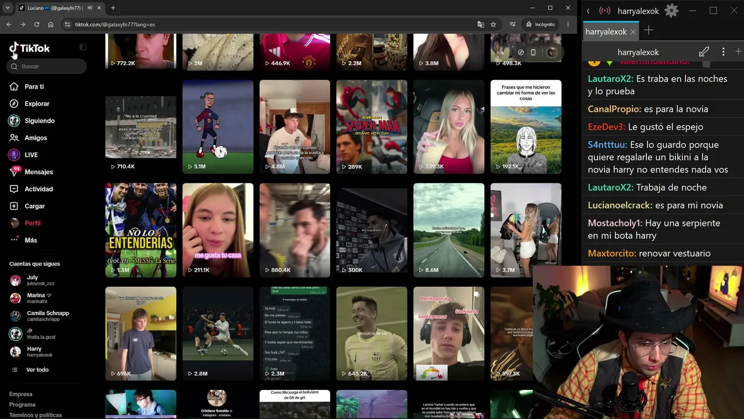The image size is (744, 419).
Task: Go forward in the browser
Action: coord(23,24)
